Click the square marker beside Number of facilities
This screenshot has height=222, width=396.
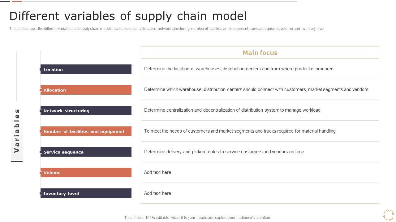pos(41,131)
